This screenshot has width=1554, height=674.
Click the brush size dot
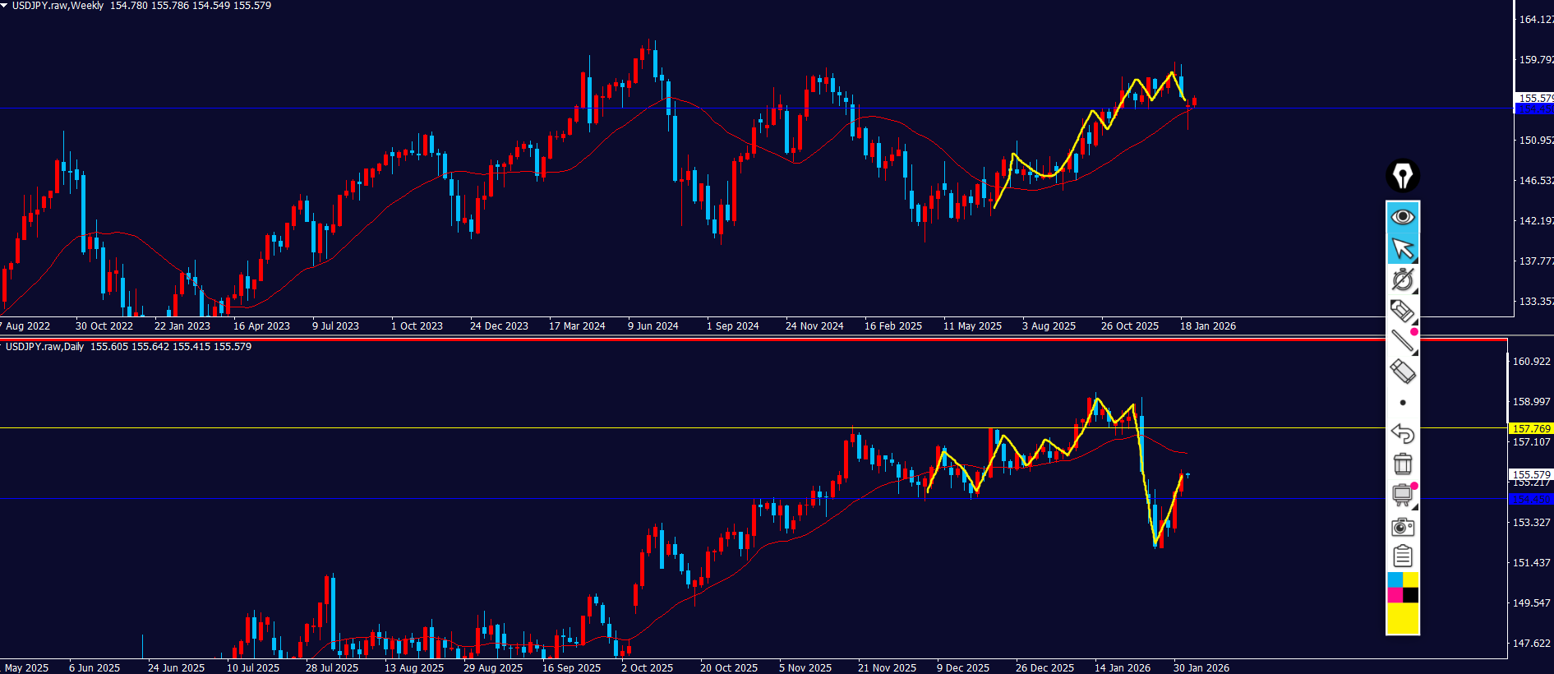[1403, 403]
